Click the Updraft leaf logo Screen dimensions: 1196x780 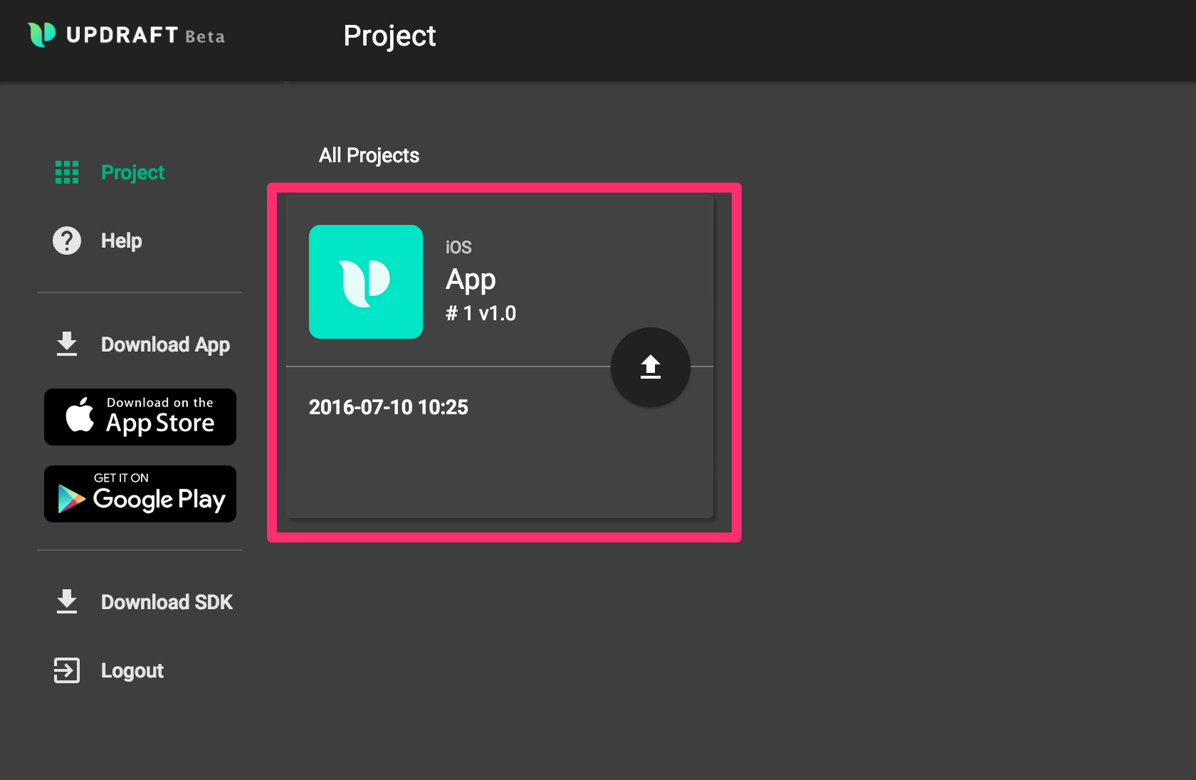pos(41,35)
